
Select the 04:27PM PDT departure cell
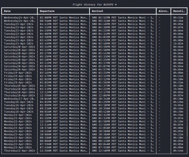[63, 86]
